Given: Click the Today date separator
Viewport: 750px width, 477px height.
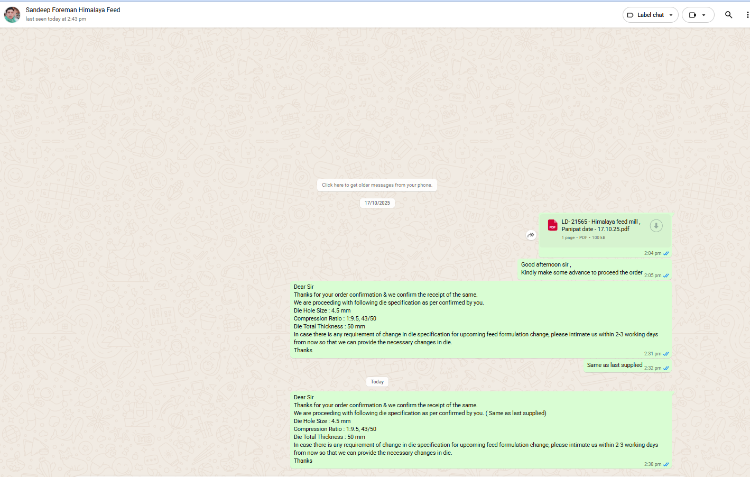Looking at the screenshot, I should [x=377, y=382].
